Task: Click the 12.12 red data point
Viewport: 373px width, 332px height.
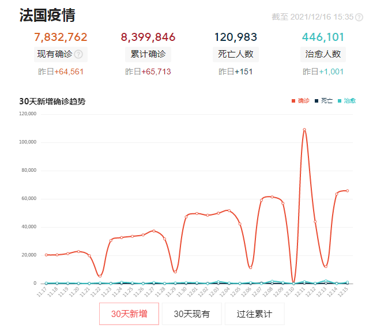Action: point(315,222)
